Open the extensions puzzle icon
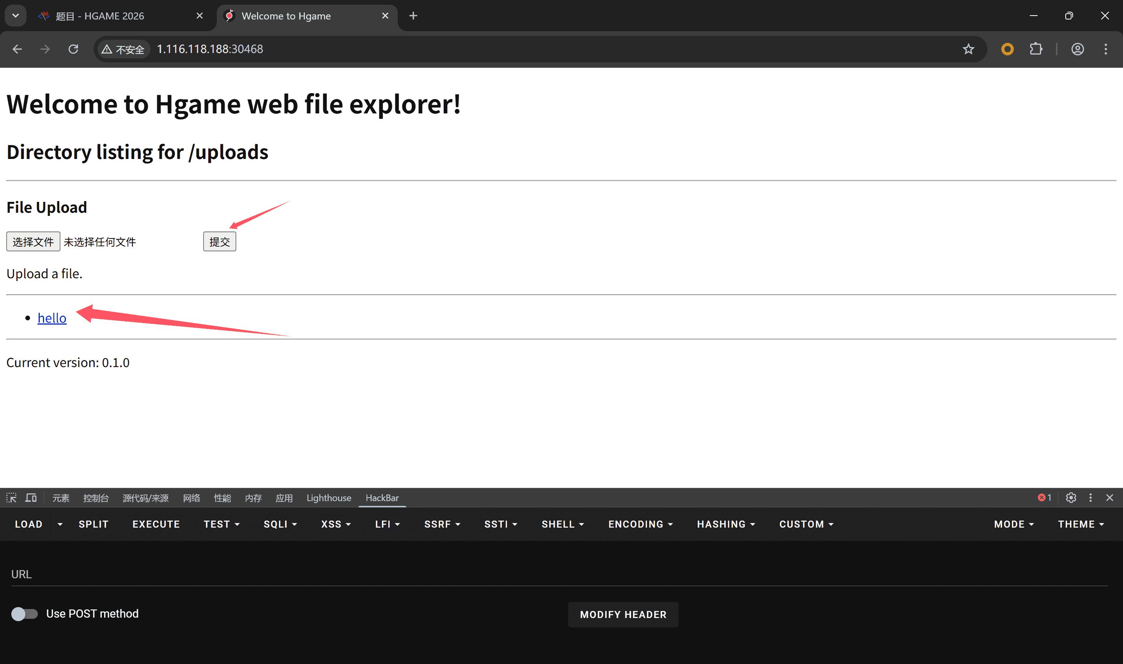Viewport: 1123px width, 664px height. pos(1036,49)
